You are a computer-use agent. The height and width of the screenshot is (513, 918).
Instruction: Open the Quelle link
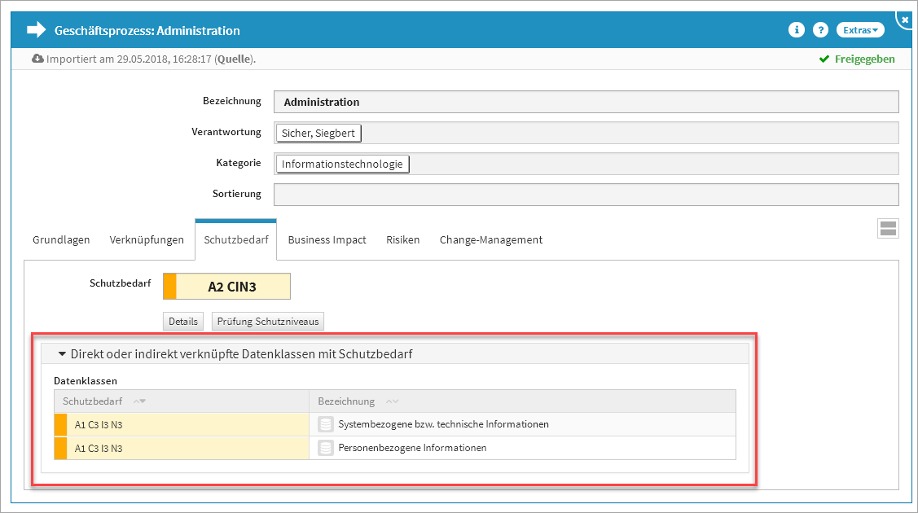(233, 59)
